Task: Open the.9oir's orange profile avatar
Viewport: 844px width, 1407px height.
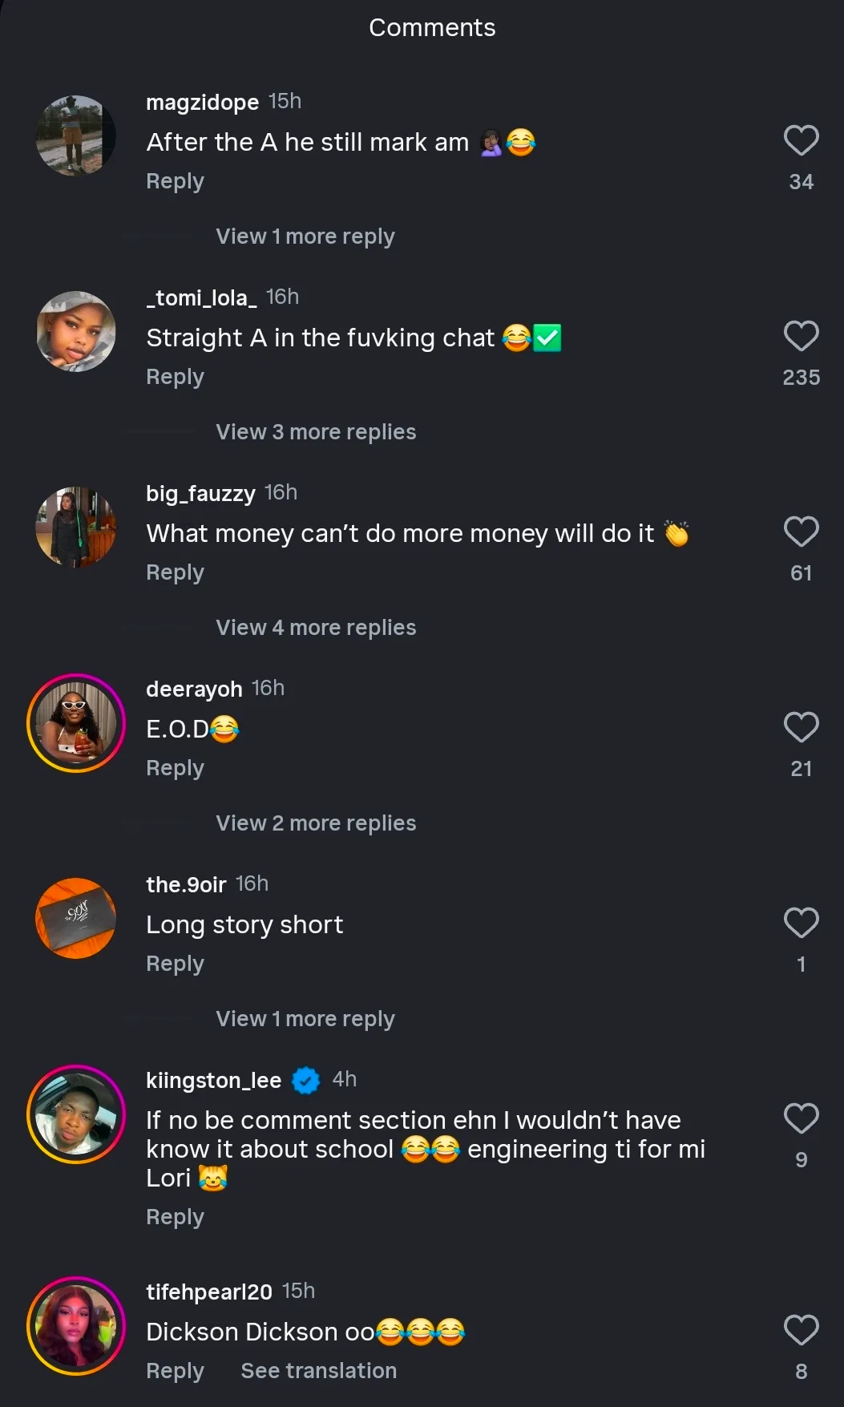Action: (76, 919)
